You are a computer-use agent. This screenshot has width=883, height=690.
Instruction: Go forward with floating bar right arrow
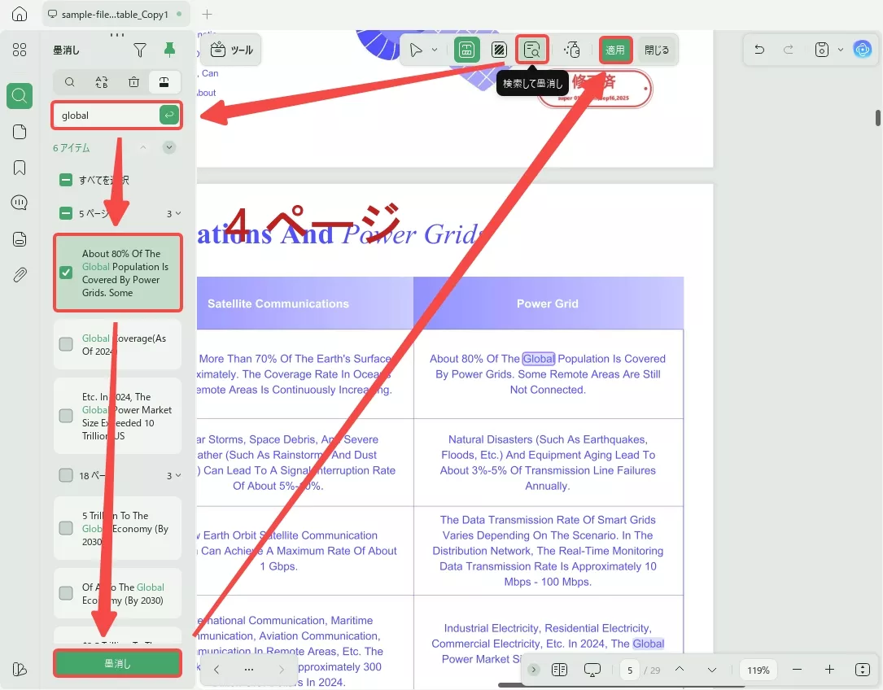[x=282, y=670]
